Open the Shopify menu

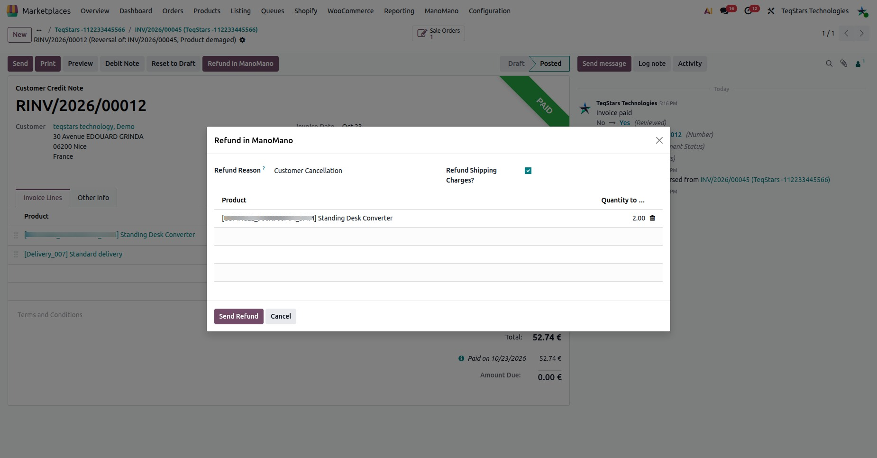306,11
